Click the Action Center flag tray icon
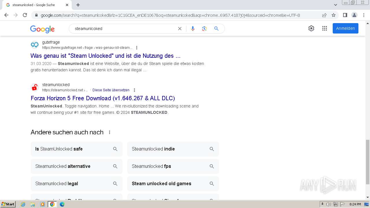This screenshot has height=208, width=370. click(342, 204)
